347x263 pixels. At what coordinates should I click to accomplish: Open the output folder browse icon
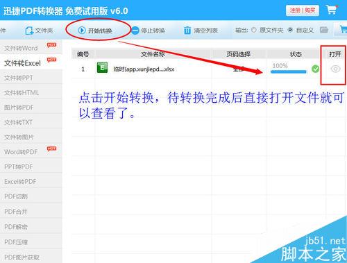point(324,30)
